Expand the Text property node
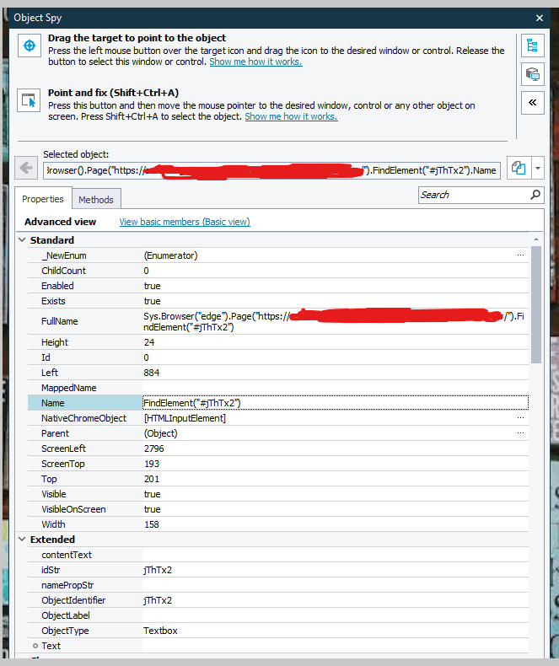This screenshot has height=666, width=559. coord(35,646)
